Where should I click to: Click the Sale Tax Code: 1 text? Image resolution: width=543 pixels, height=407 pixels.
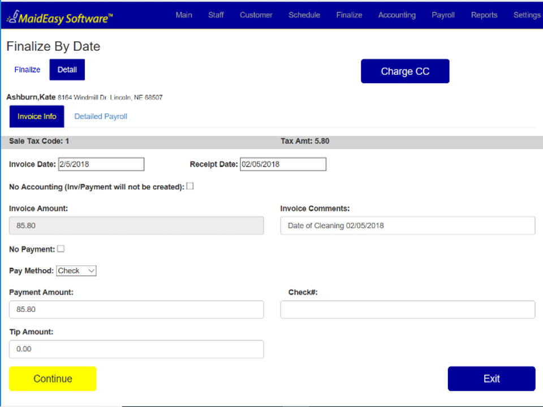tap(39, 141)
